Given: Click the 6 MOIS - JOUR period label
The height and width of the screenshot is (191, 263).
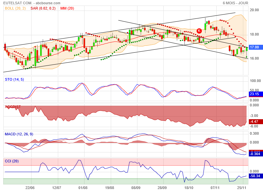Looking at the screenshot, I should tap(235, 3).
